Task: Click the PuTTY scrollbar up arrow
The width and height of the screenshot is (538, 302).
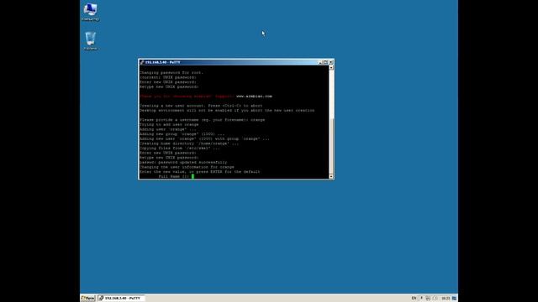Action: 331,67
